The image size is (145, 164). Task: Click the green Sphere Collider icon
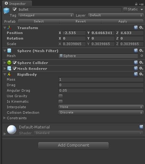9,63
